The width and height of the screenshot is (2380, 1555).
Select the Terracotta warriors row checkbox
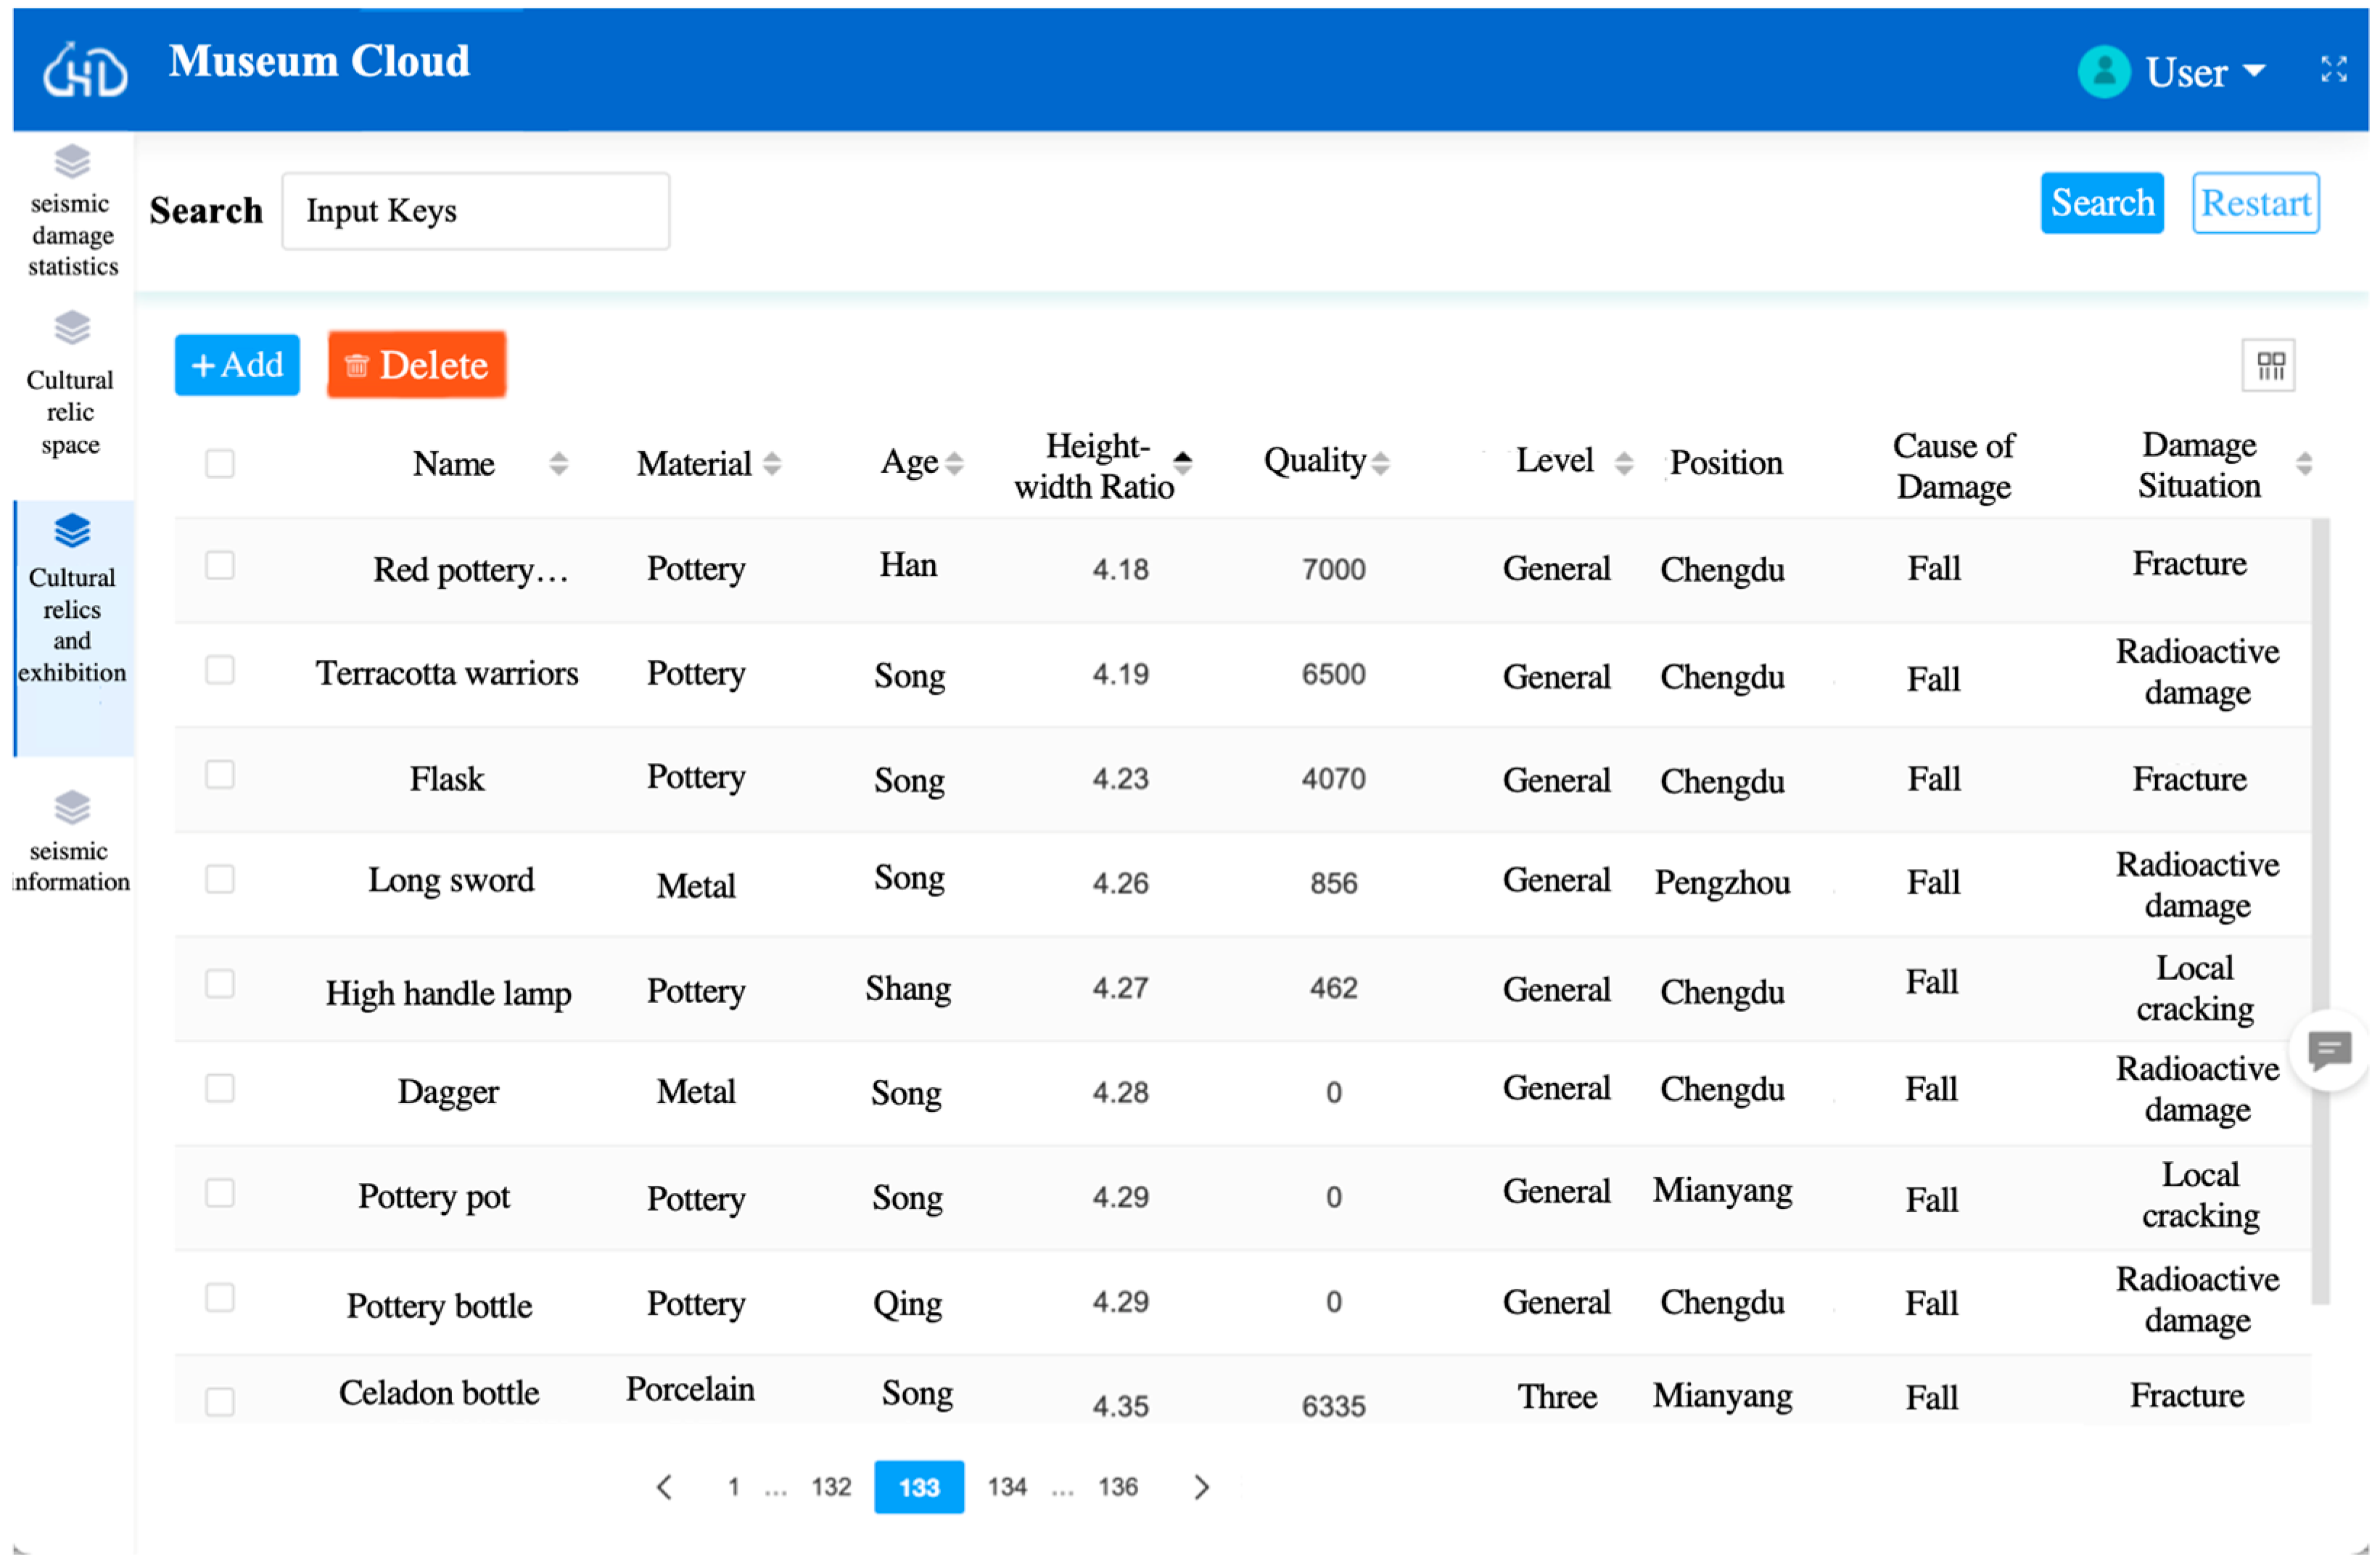pyautogui.click(x=220, y=670)
